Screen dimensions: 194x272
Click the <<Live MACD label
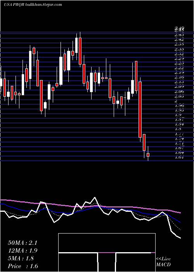click(x=163, y=262)
